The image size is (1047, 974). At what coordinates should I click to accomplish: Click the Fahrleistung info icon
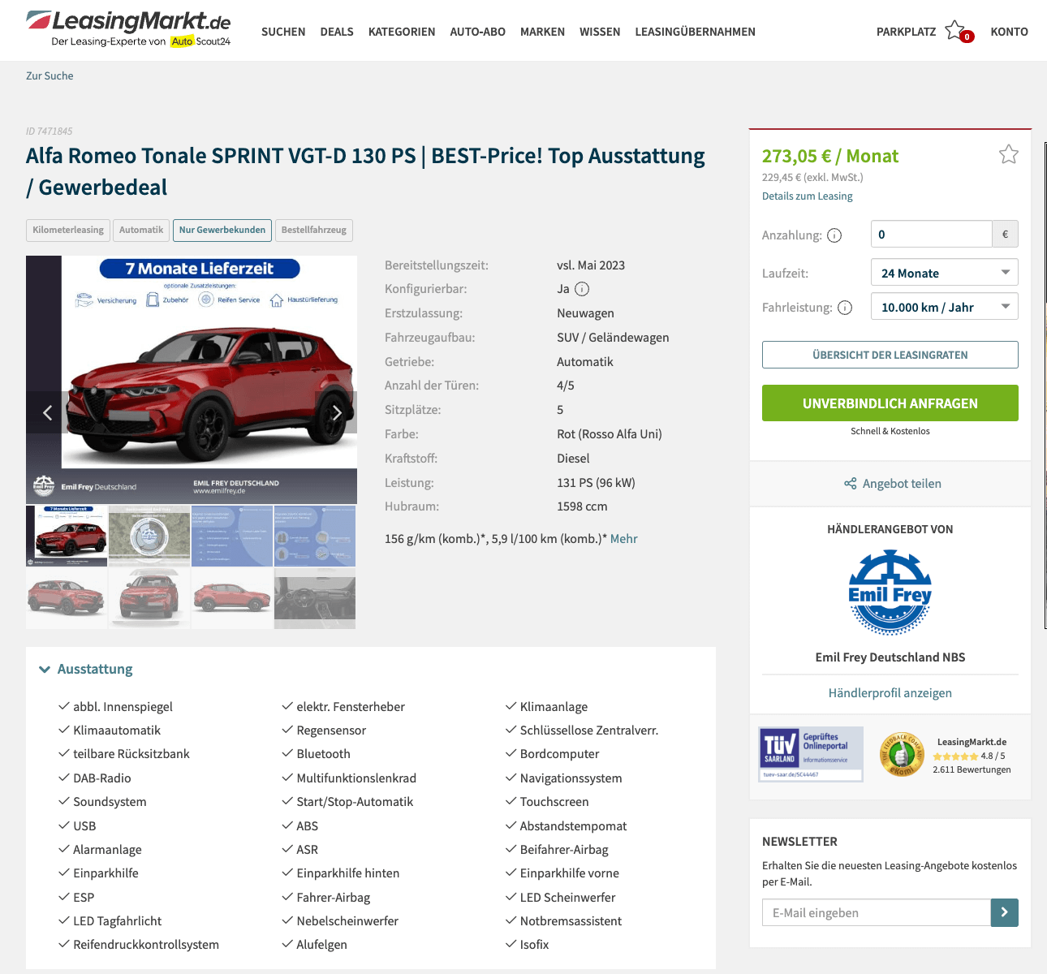[x=845, y=308]
